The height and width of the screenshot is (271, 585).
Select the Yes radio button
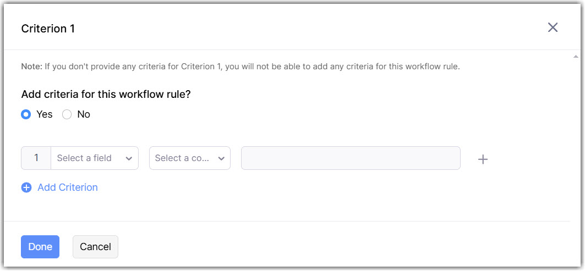click(x=26, y=114)
